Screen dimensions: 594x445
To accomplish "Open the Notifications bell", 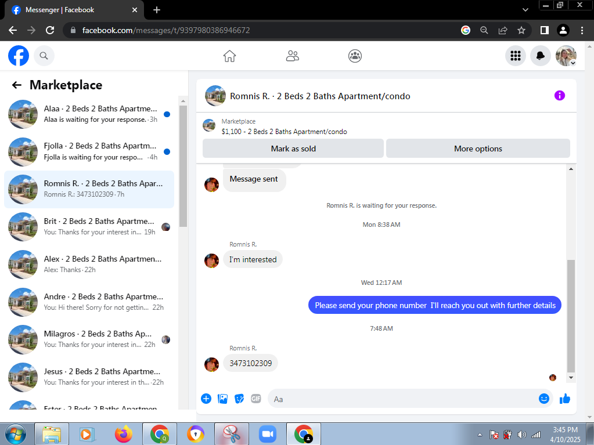I will [x=540, y=56].
